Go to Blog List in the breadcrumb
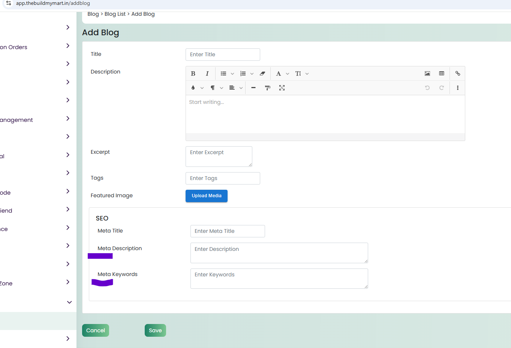511x348 pixels. coord(115,14)
